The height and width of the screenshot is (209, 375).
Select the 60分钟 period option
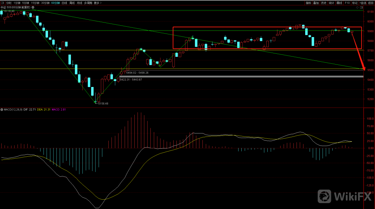(55, 3)
